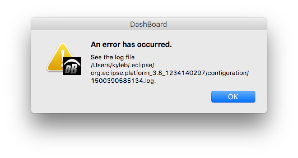298x158 pixels.
Task: Click the blank dialog area left of OK
Action: (148, 97)
